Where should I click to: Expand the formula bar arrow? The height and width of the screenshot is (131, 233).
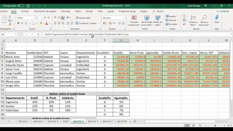231,34
